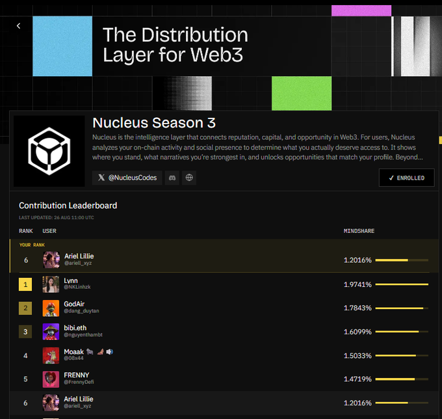Click the rank 1 gold badge
This screenshot has height=419, width=442.
pos(25,284)
